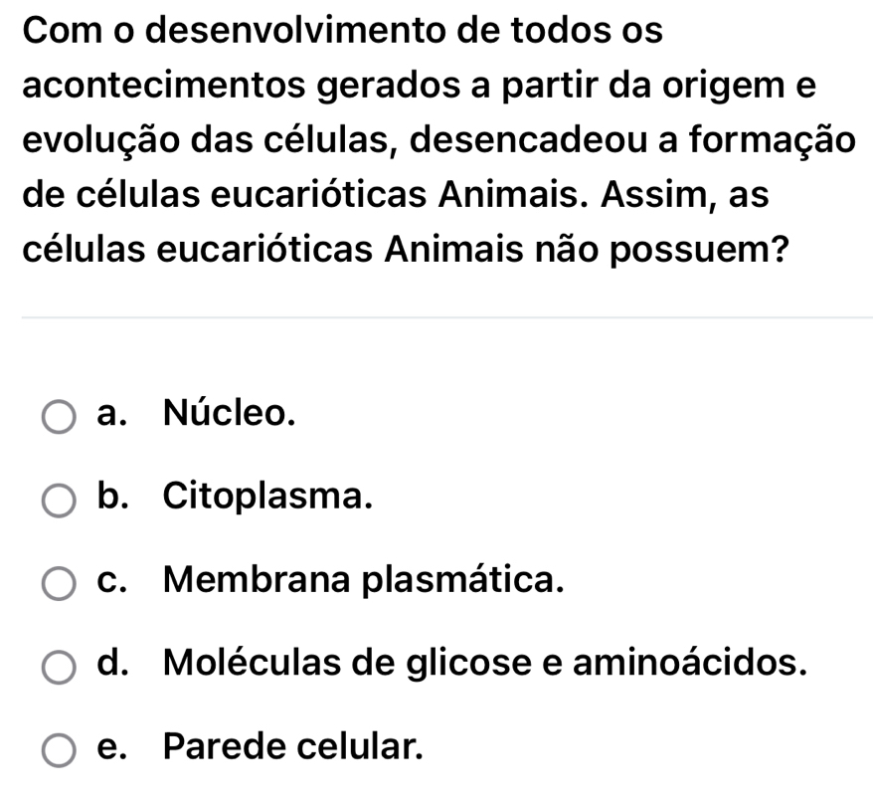Viewport: 873px width, 803px height.
Task: Mark the Moléculas de glicose radio button
Action: (59, 665)
